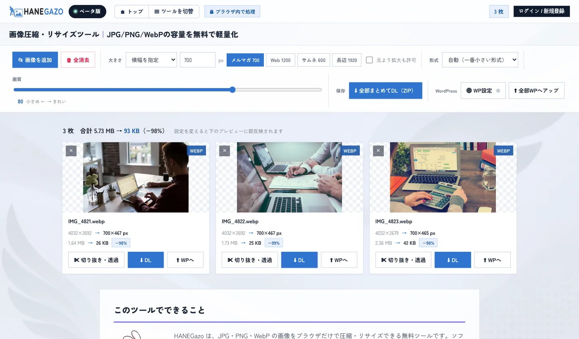
Task: Download IMG_4822.webp with DL button
Action: [x=299, y=260]
